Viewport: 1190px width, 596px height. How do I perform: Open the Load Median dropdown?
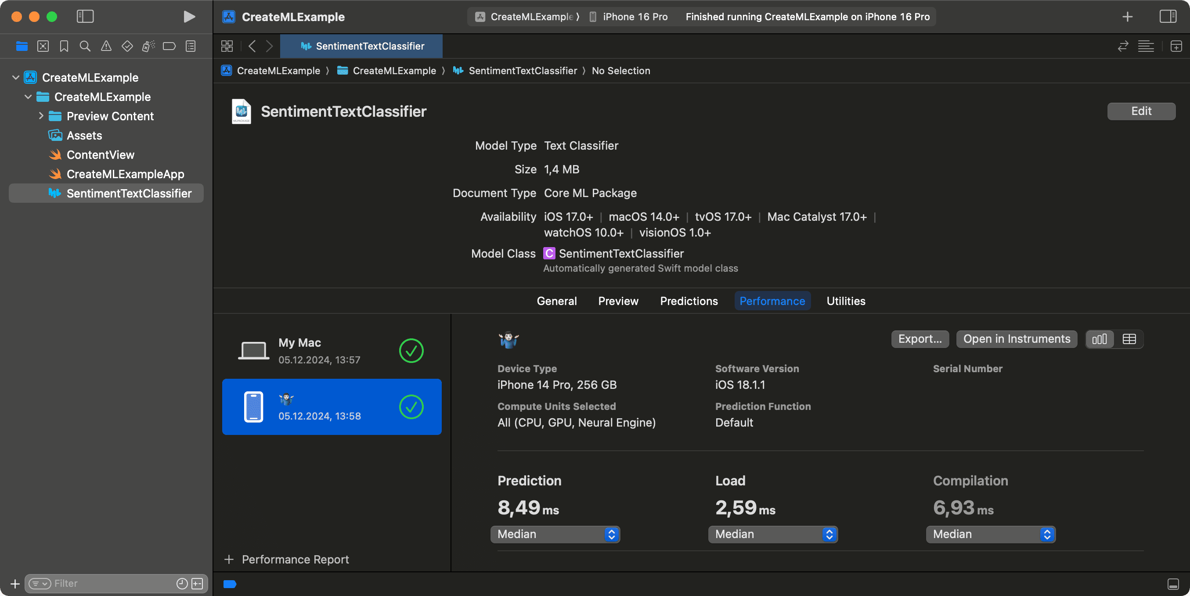click(x=772, y=534)
